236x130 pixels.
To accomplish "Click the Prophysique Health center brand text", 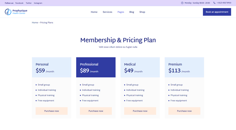I will pos(20,12).
